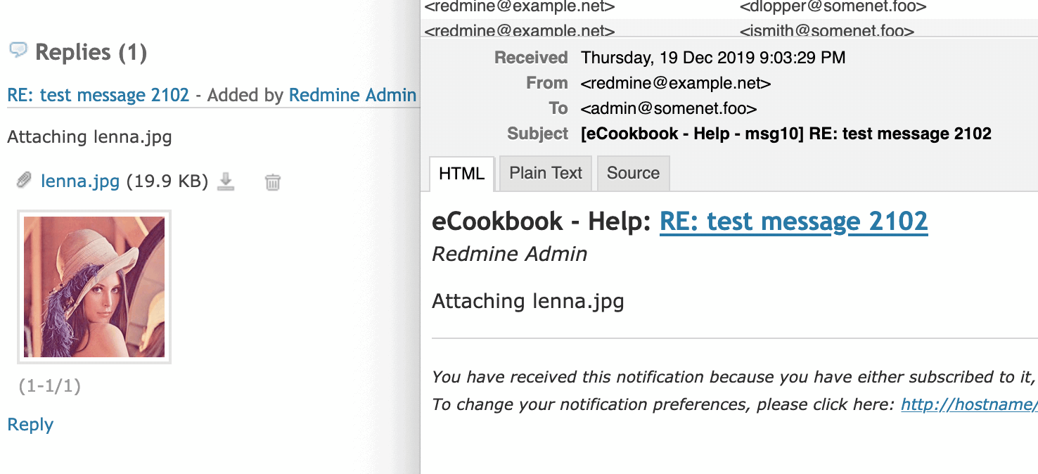
Task: Click the bold email Subject line text
Action: tap(786, 134)
